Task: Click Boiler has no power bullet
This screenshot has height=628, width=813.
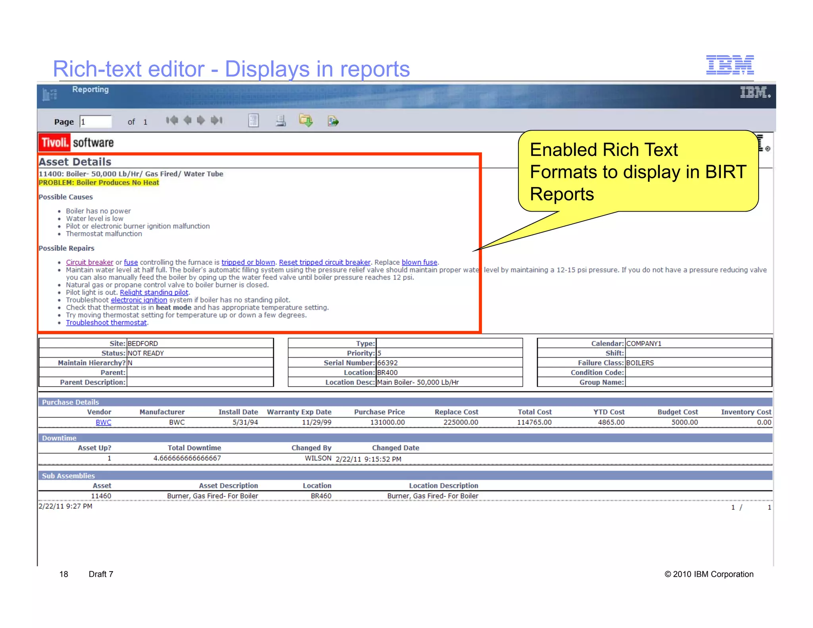Action: [x=98, y=211]
